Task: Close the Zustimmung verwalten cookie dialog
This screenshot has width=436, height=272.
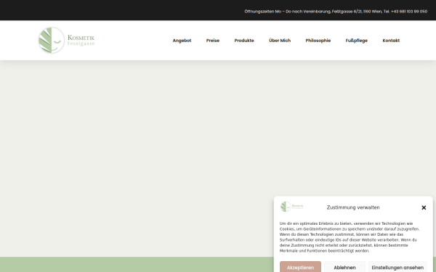Action: pos(424,207)
